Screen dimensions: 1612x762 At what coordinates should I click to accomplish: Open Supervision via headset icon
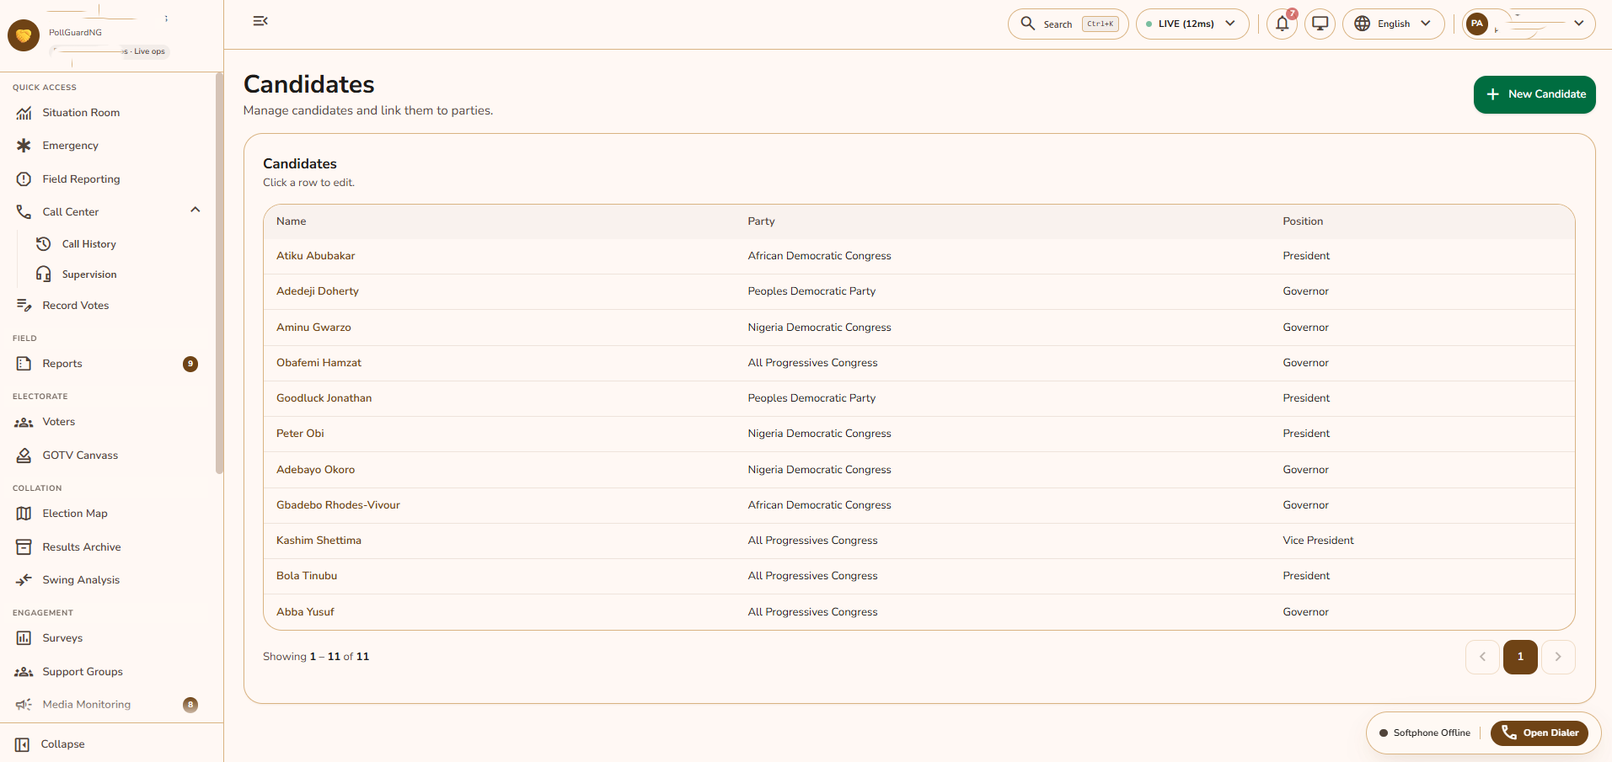[x=44, y=274]
